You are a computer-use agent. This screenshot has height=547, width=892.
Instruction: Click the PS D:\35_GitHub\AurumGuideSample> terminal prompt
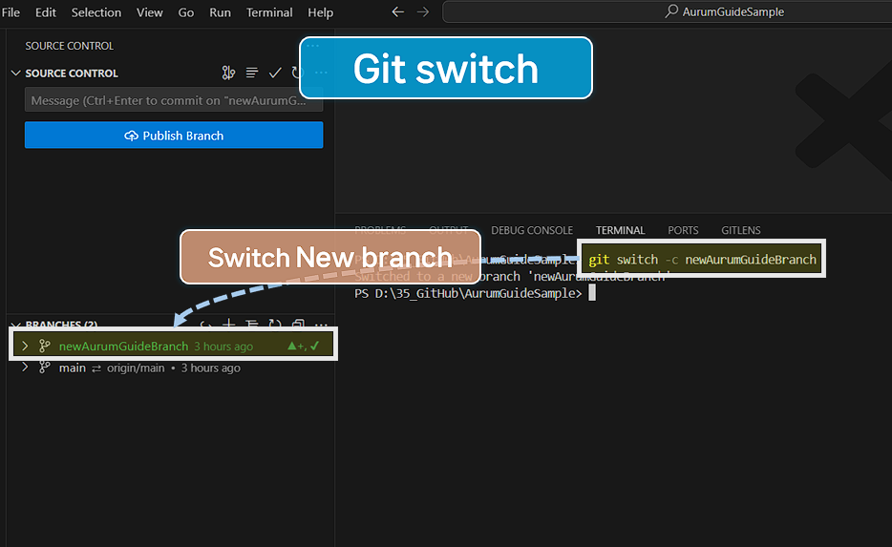(x=468, y=293)
